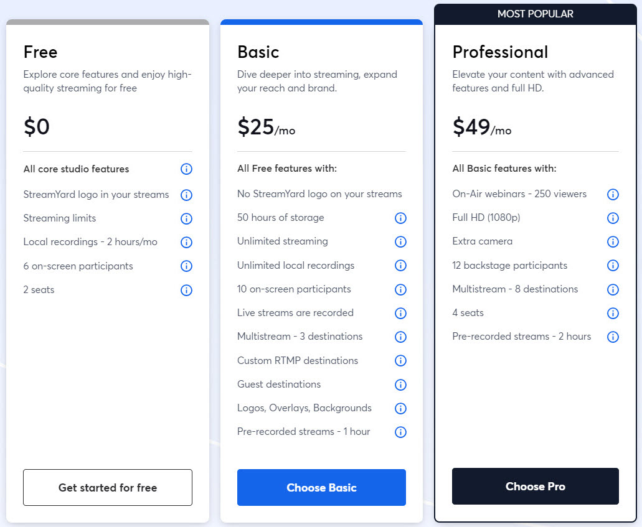Show info on Logos, Overlays, Backgrounds
Viewport: 642px width, 527px height.
pos(400,408)
